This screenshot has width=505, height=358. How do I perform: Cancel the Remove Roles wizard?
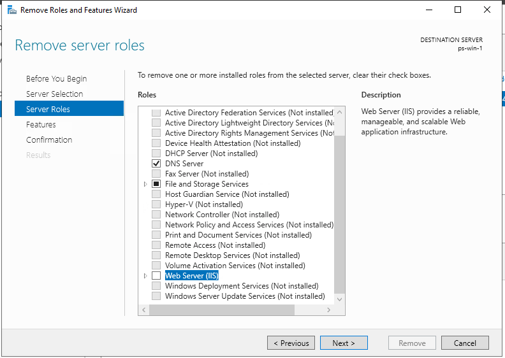465,343
